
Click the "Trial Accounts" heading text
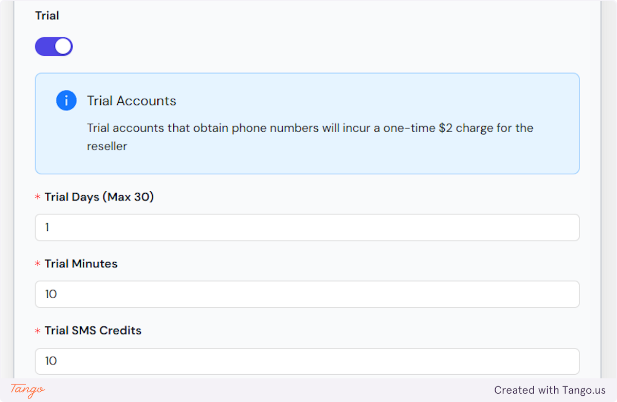tap(132, 101)
